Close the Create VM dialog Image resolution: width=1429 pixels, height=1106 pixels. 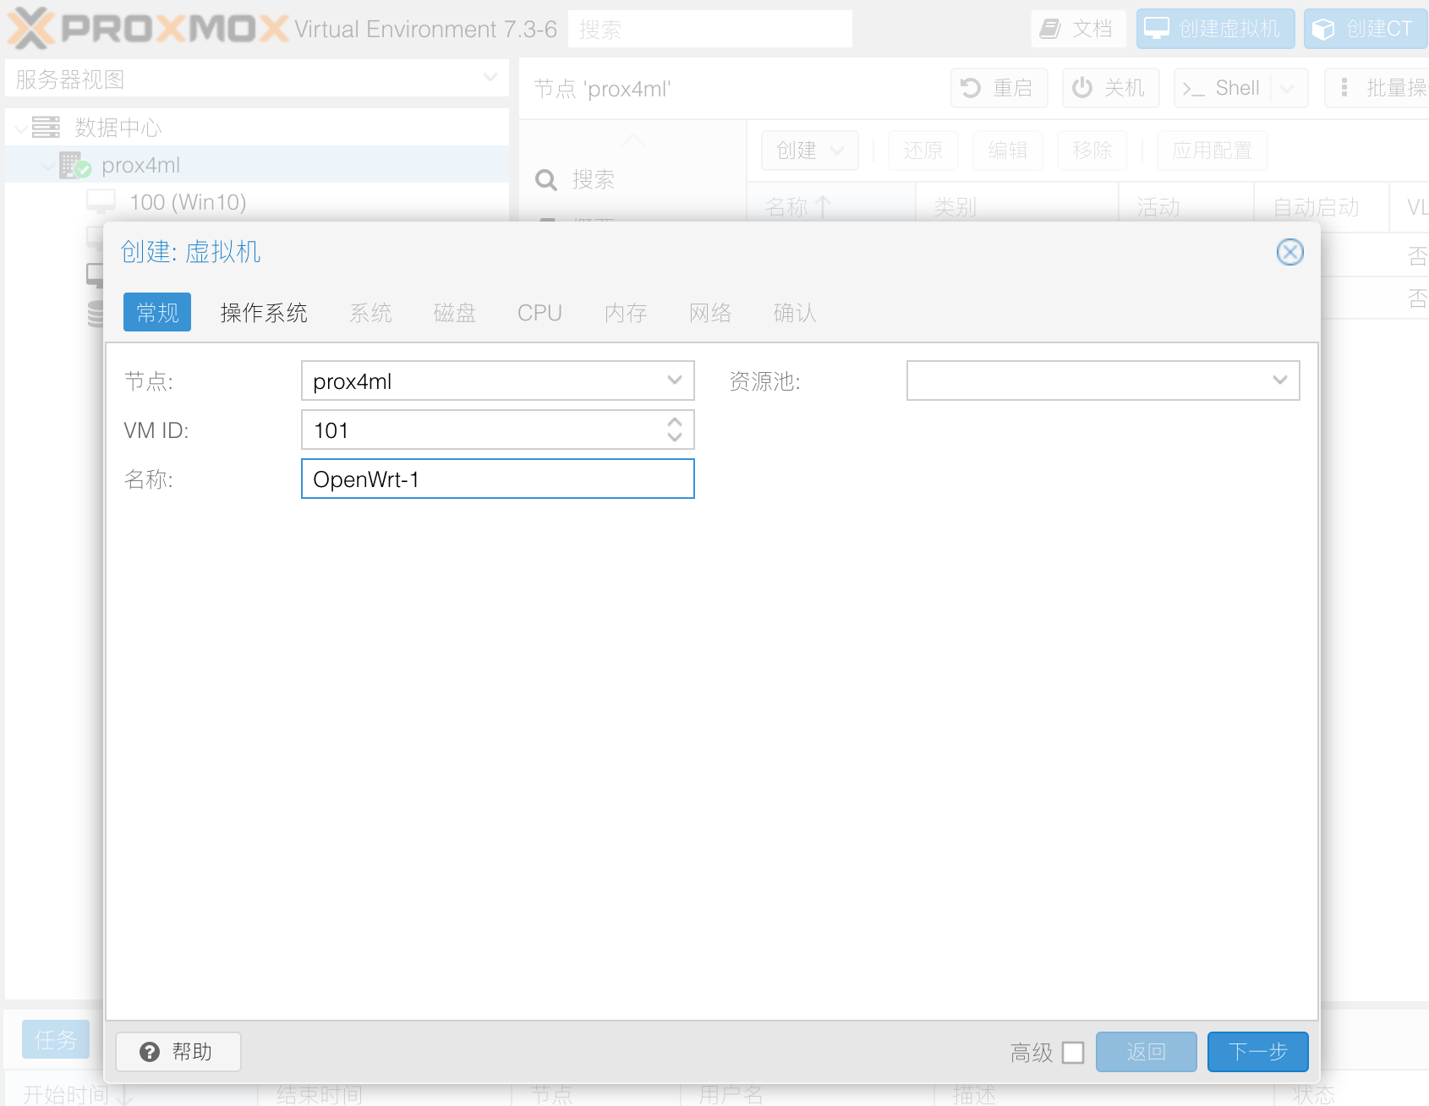point(1289,252)
